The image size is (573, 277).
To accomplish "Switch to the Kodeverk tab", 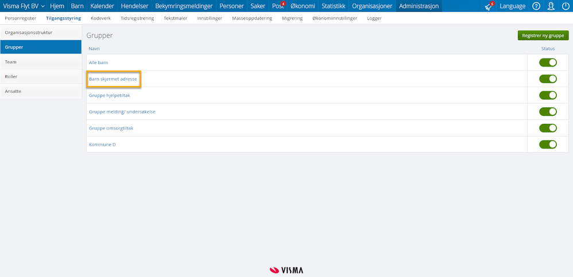I will pos(100,18).
